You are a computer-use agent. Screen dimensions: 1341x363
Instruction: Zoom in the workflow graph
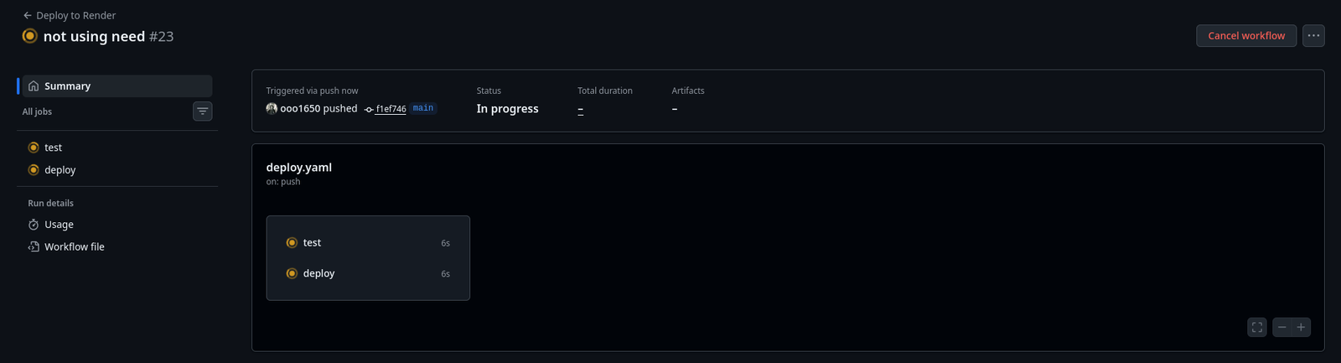tap(1302, 328)
